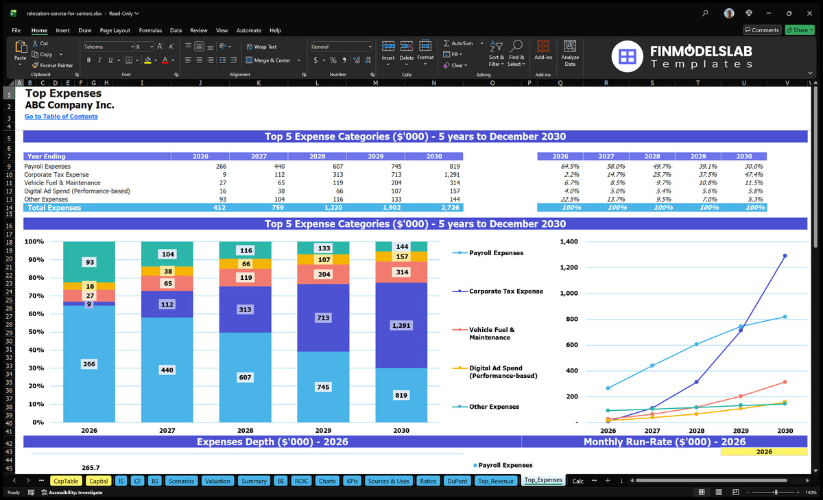Click the Align Left icon

point(188,60)
